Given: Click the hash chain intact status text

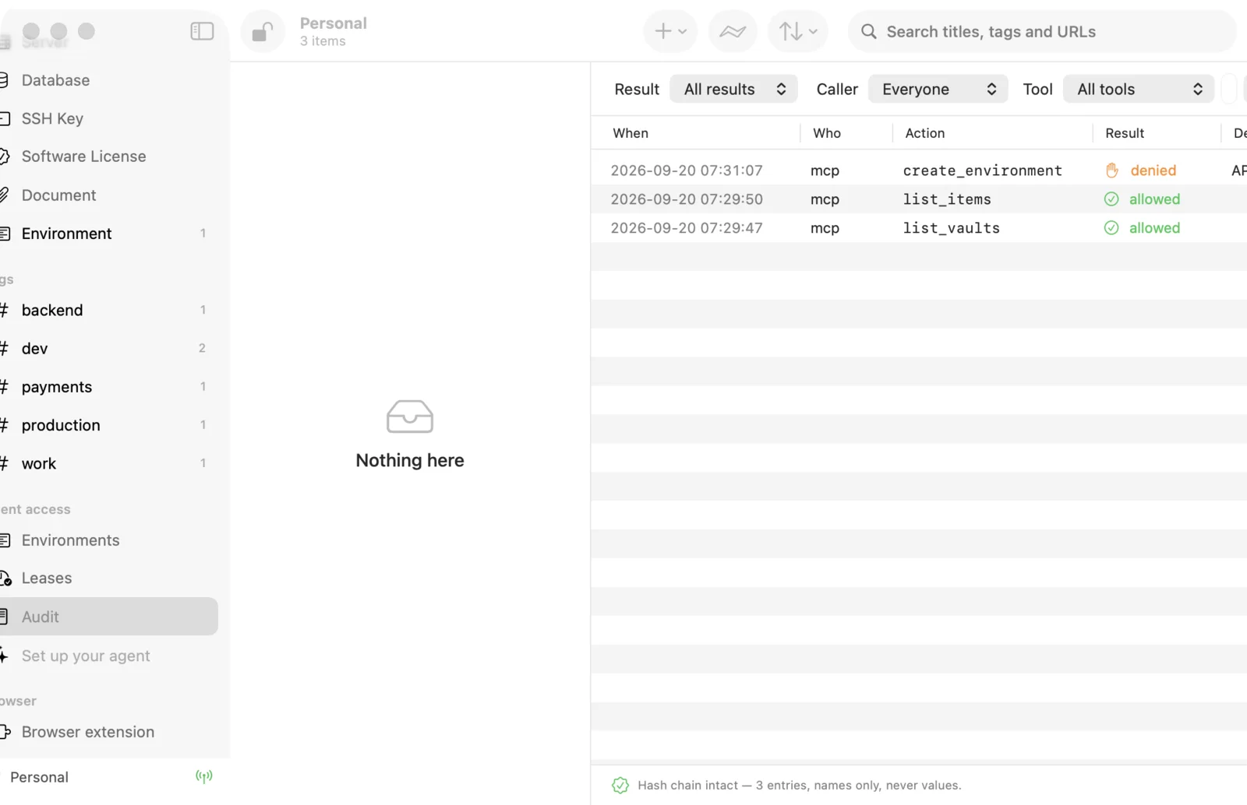Looking at the screenshot, I should pyautogui.click(x=799, y=786).
